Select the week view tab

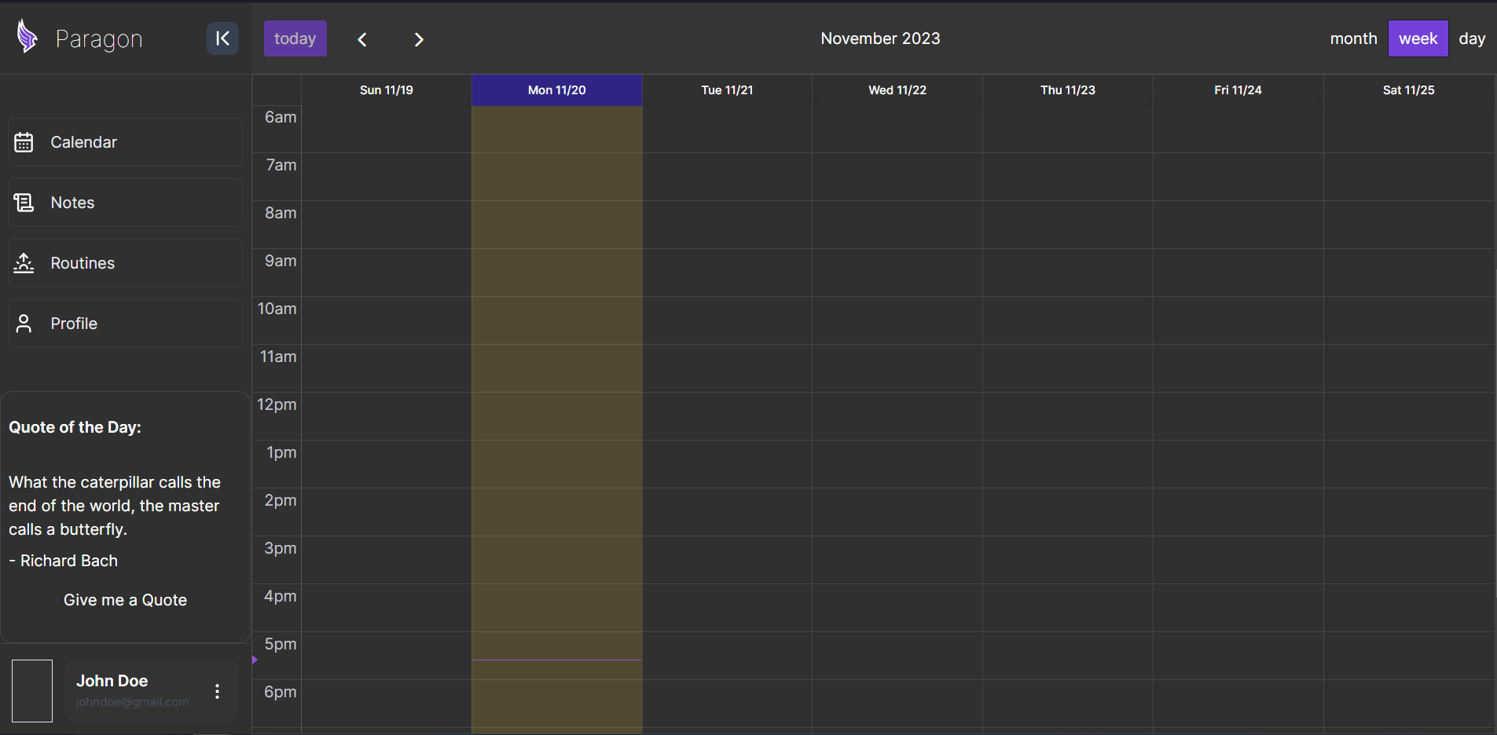pos(1418,38)
